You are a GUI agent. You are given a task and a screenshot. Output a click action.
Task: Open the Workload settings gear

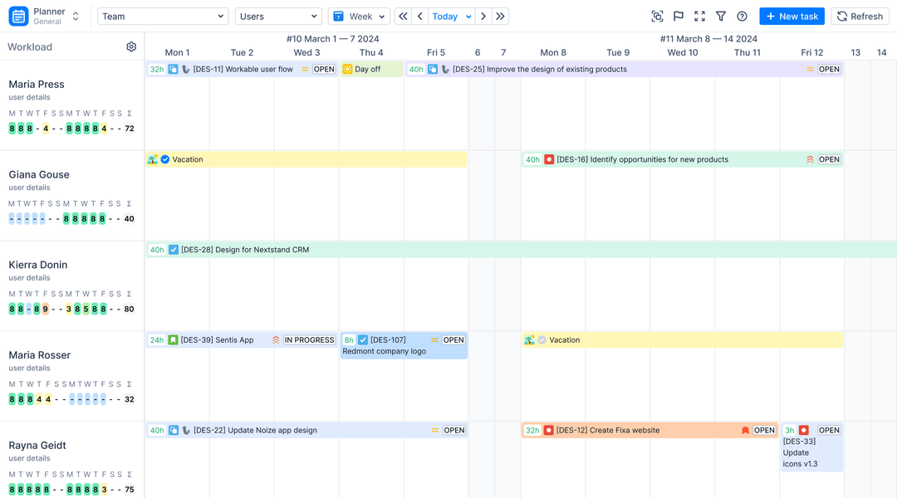(130, 46)
